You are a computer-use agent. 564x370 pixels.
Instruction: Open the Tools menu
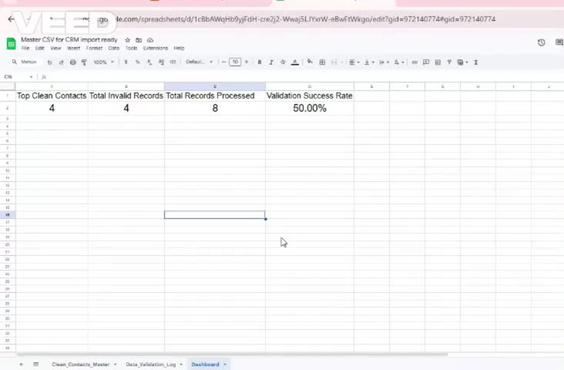131,48
